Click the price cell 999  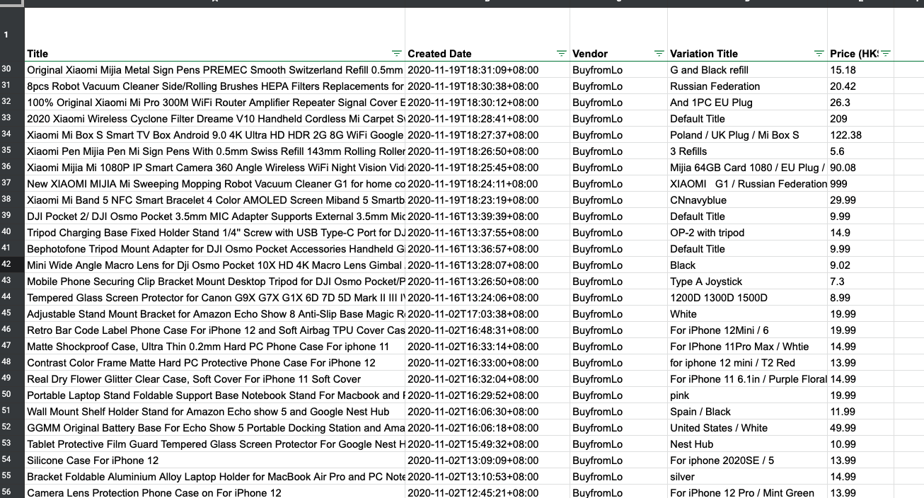pos(860,184)
